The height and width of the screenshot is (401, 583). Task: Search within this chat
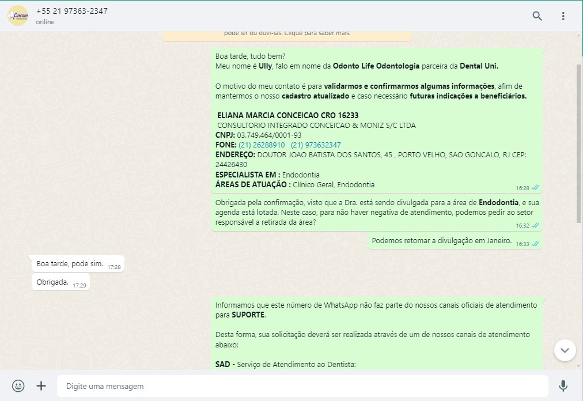pyautogui.click(x=537, y=16)
